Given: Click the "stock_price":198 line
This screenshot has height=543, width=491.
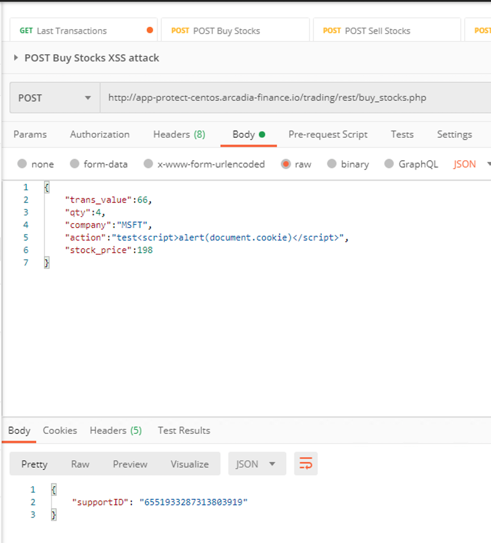Looking at the screenshot, I should (109, 250).
